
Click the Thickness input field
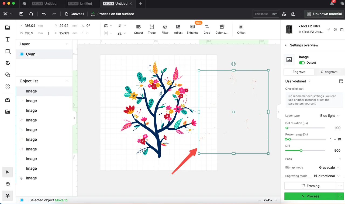coord(266,14)
